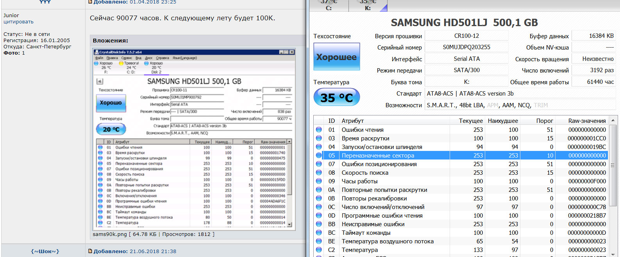Click the greyed TRIM feature text

541,105
